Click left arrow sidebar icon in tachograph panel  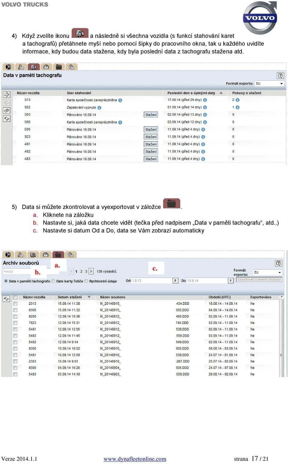[x=7, y=102]
